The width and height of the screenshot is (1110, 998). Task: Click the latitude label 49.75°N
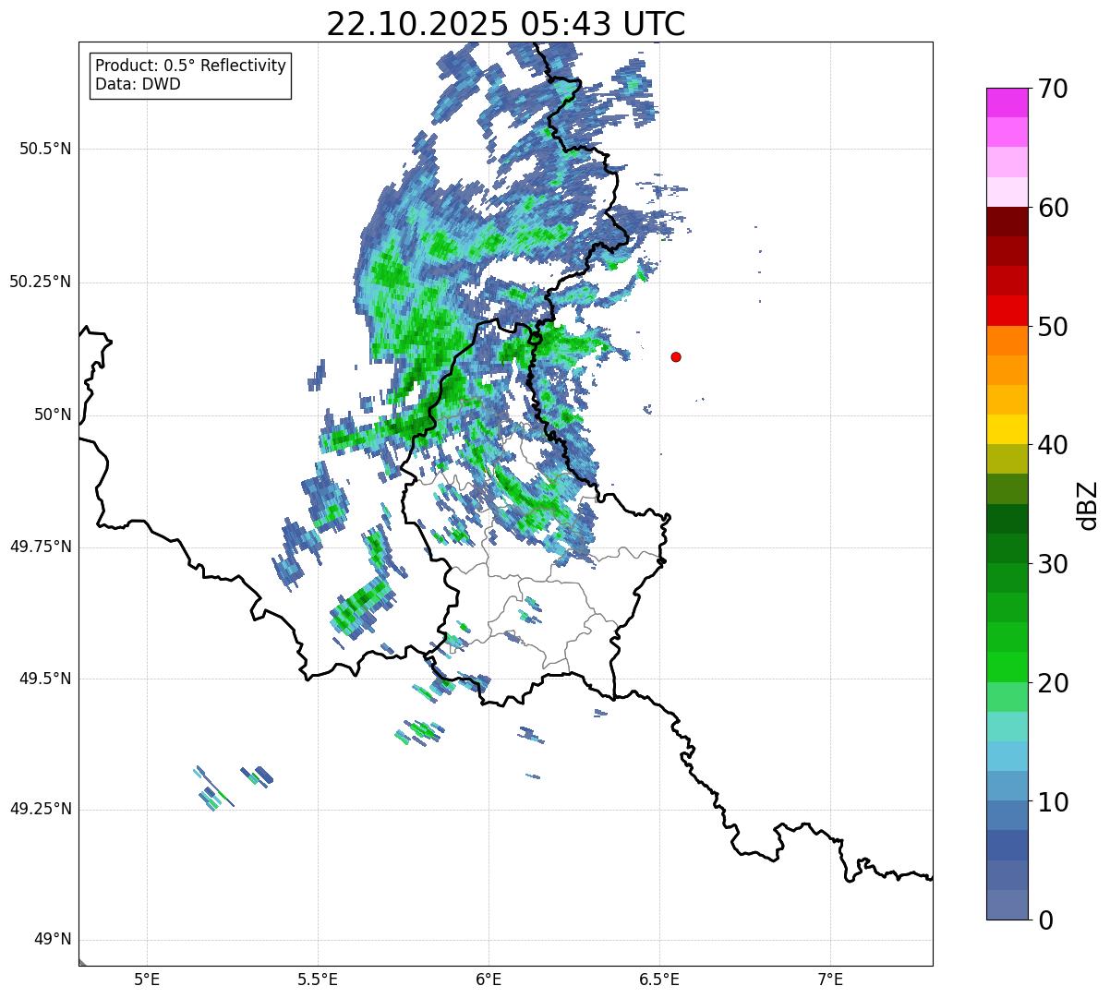coord(40,547)
